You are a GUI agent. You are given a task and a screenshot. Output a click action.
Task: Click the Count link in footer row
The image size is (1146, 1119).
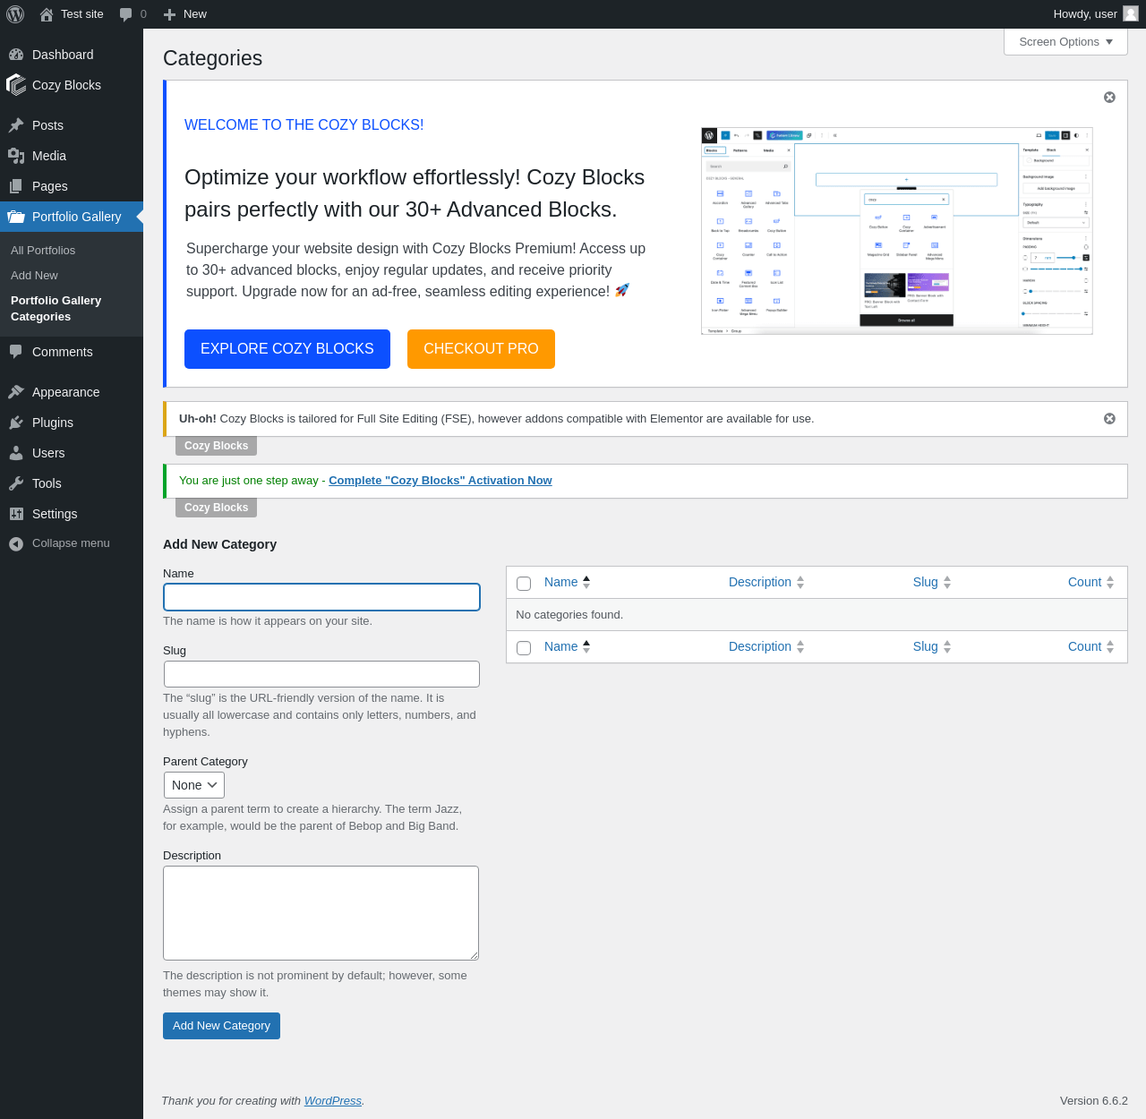click(x=1084, y=646)
